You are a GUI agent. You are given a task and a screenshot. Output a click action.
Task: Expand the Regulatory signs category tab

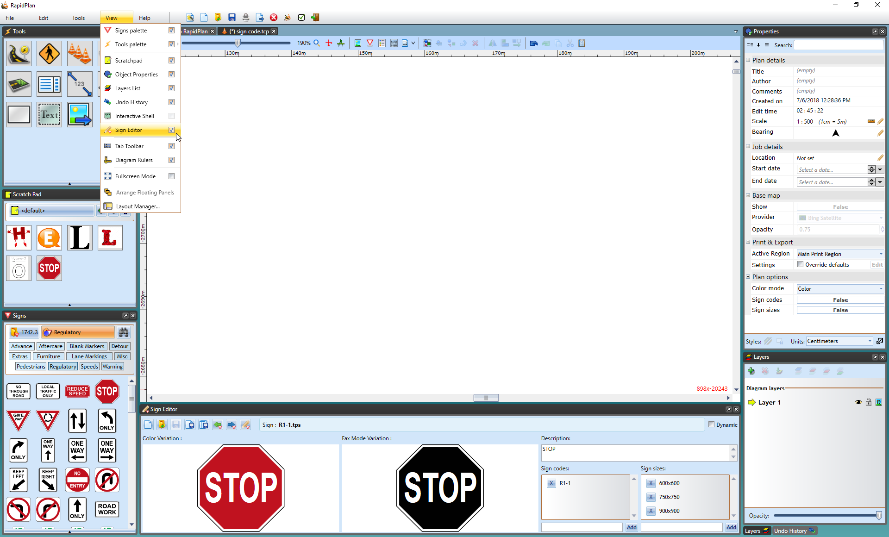pos(62,366)
